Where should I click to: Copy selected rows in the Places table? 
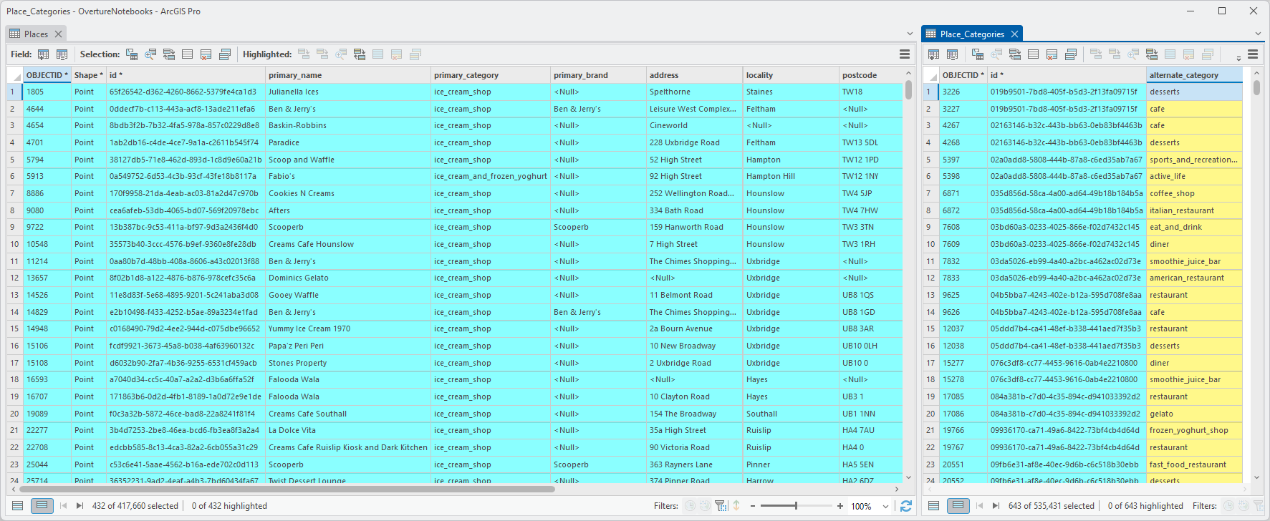point(225,54)
